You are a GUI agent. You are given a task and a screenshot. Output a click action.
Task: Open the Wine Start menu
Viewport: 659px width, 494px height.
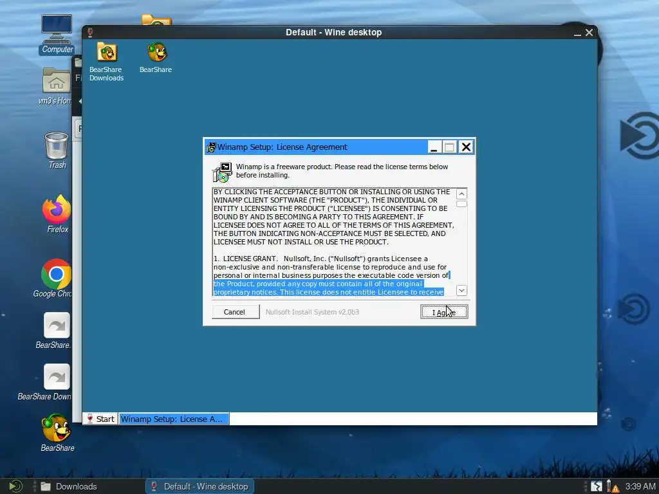tap(100, 419)
